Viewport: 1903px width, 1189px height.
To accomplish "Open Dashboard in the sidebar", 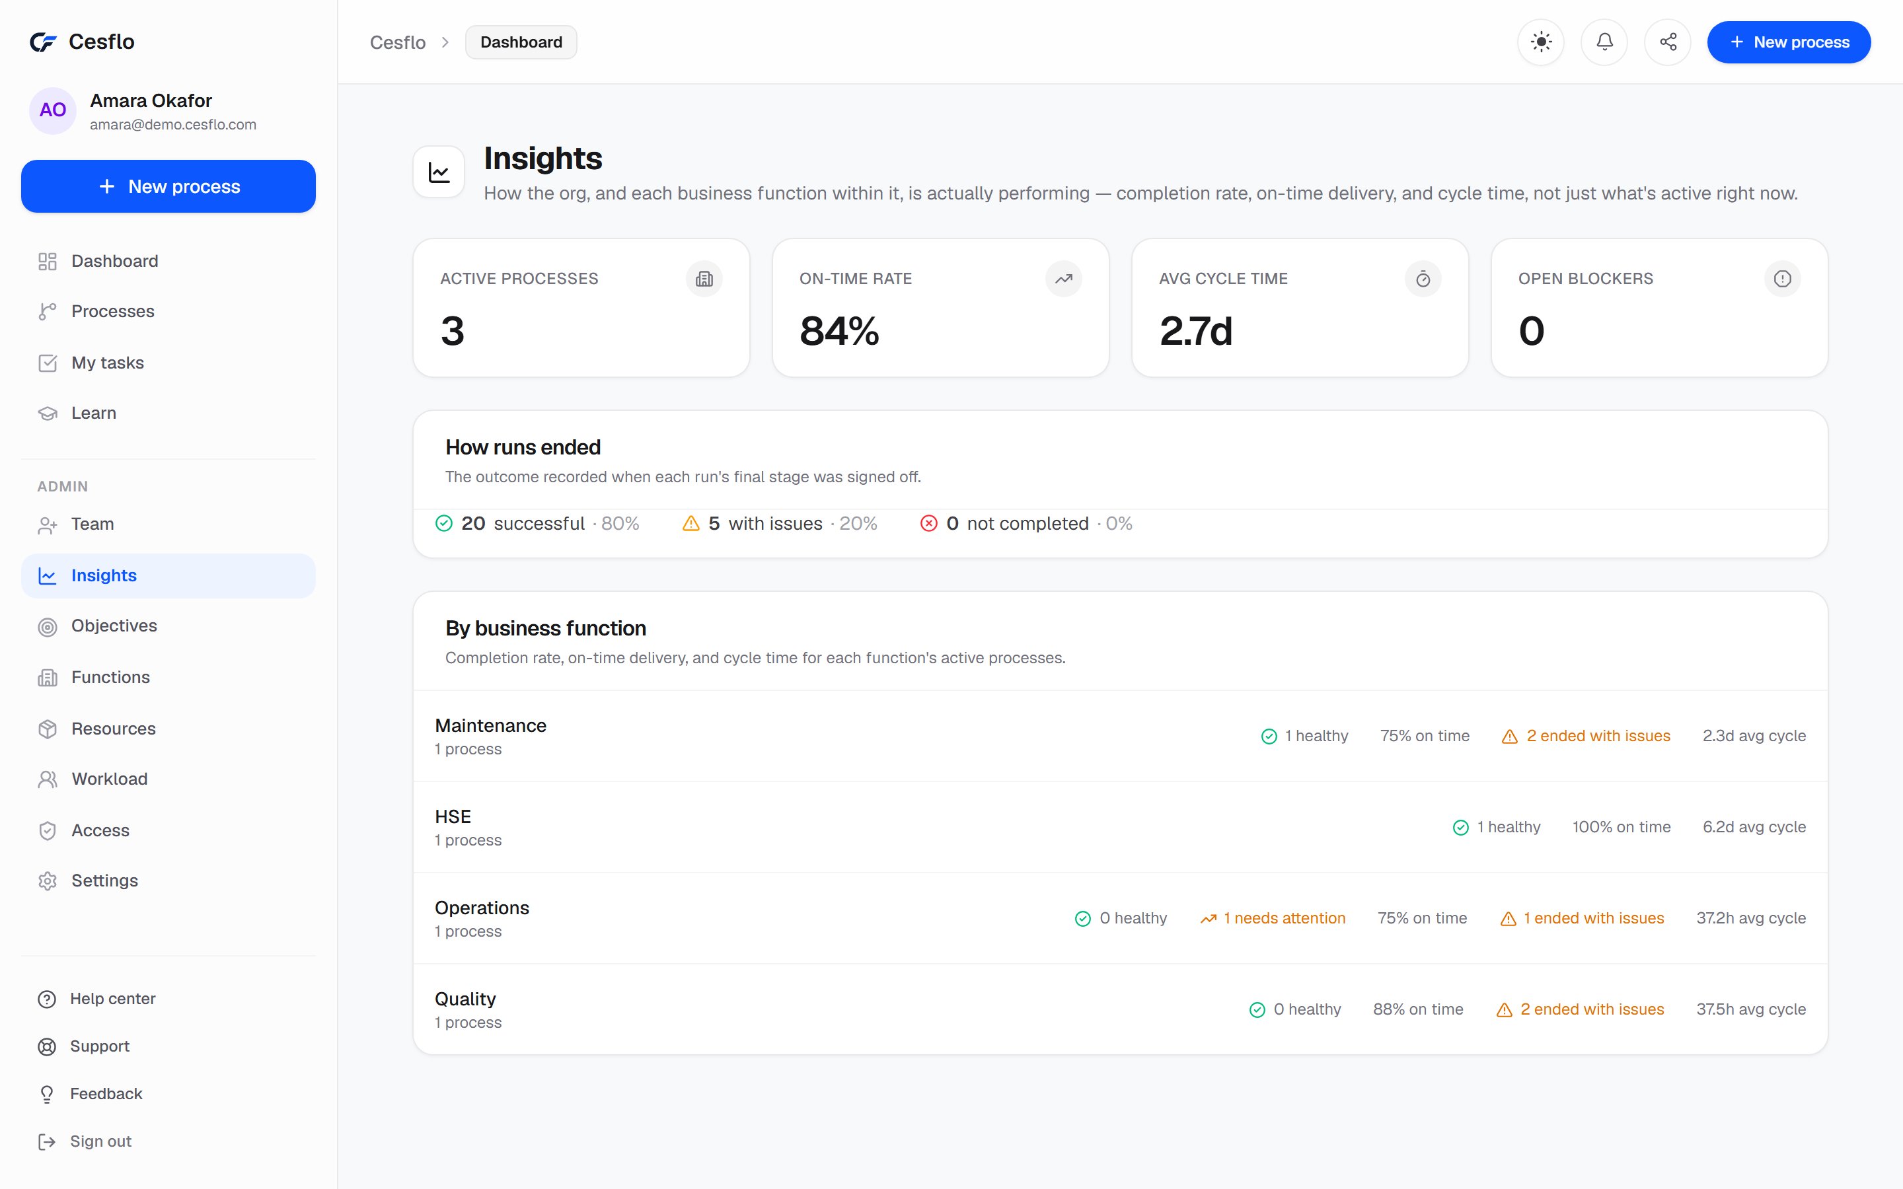I will [x=168, y=261].
